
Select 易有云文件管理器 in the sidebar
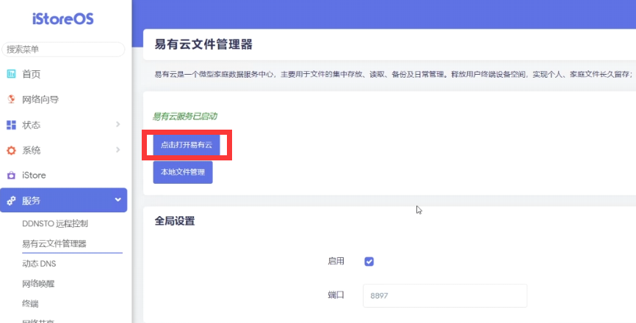pos(54,244)
